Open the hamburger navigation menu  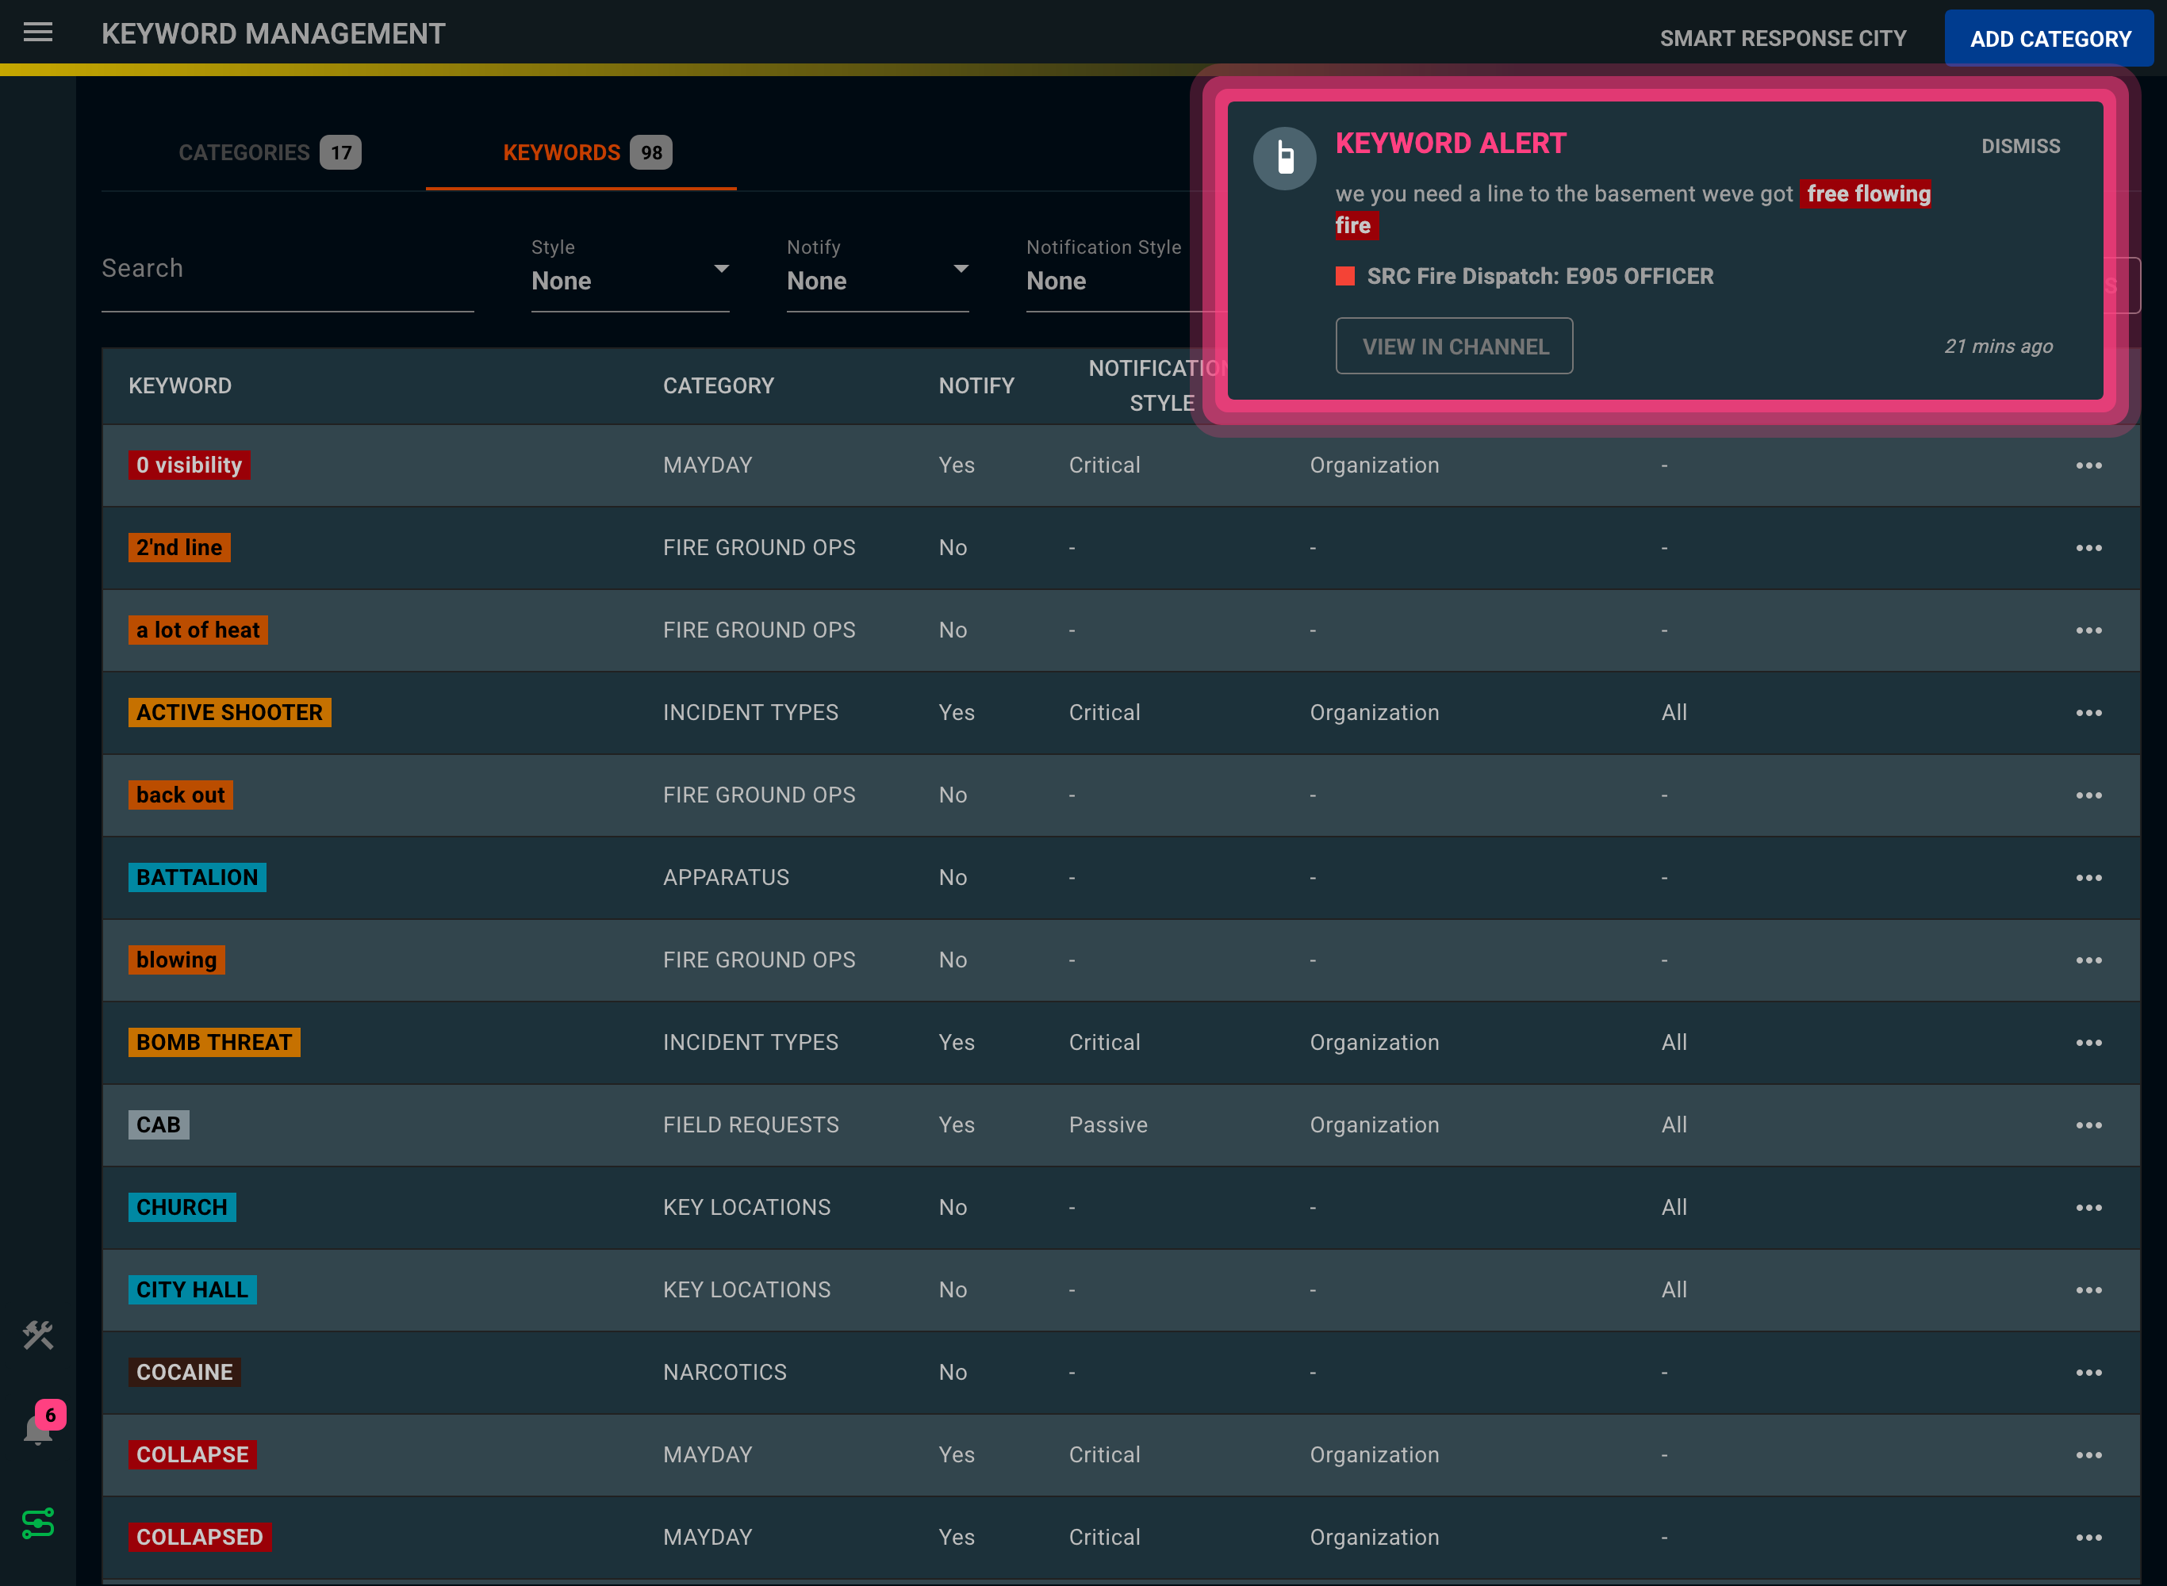(37, 33)
